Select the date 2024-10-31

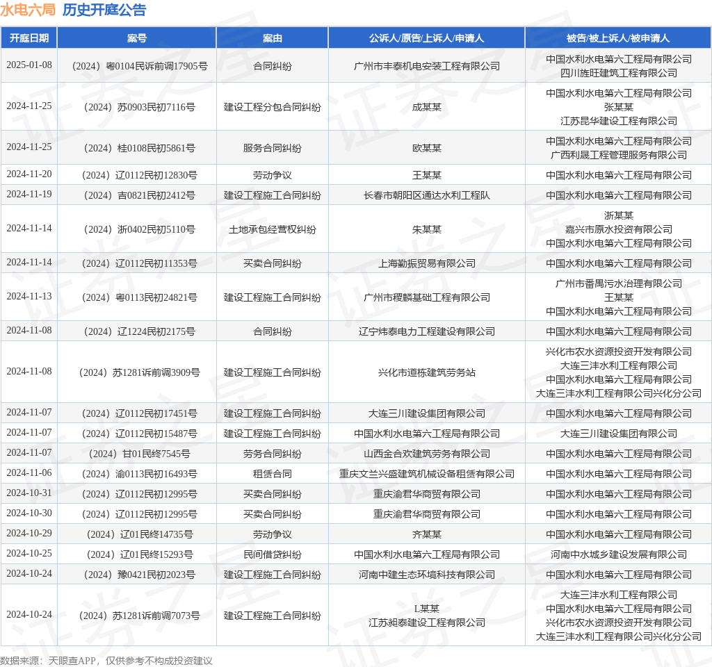29,493
